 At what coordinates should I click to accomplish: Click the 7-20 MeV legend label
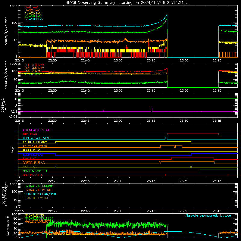click(x=32, y=74)
